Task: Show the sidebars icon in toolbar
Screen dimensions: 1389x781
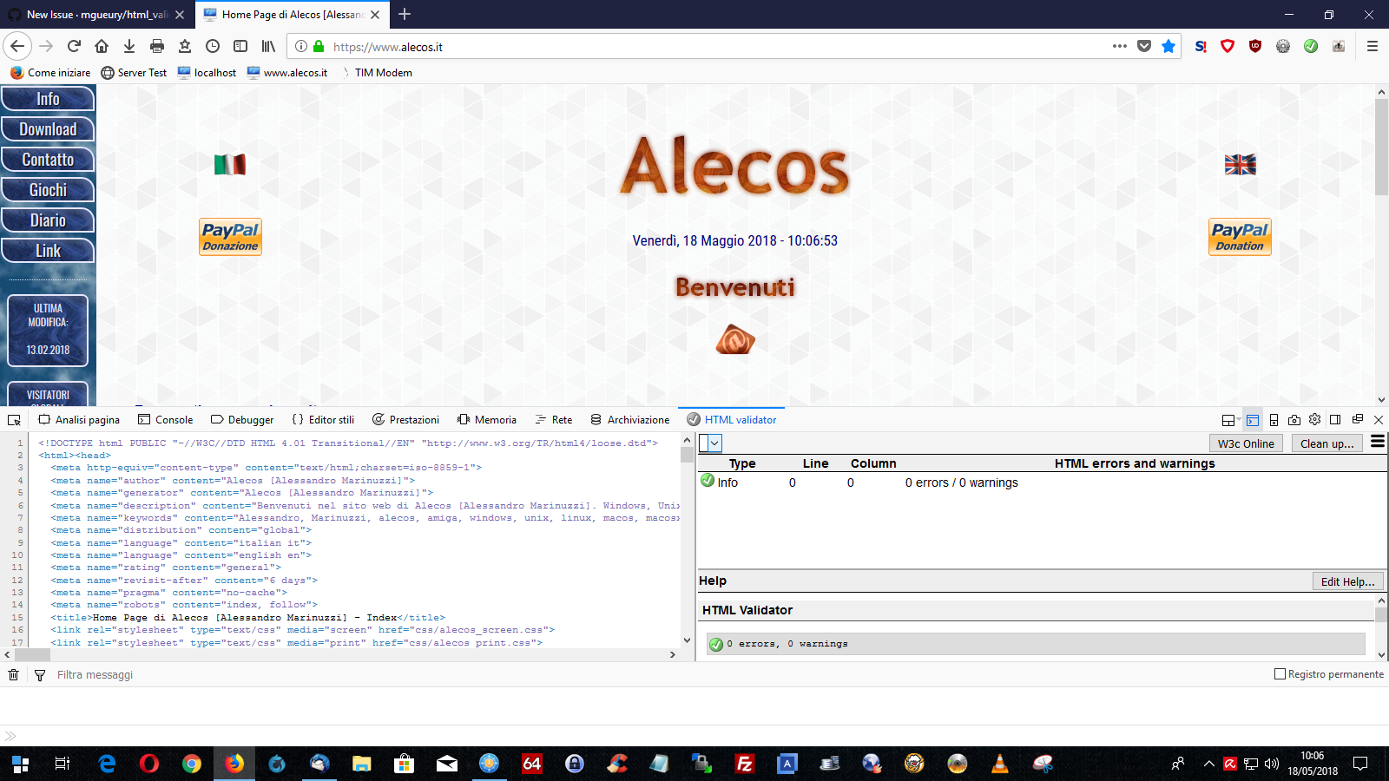Action: pos(240,46)
